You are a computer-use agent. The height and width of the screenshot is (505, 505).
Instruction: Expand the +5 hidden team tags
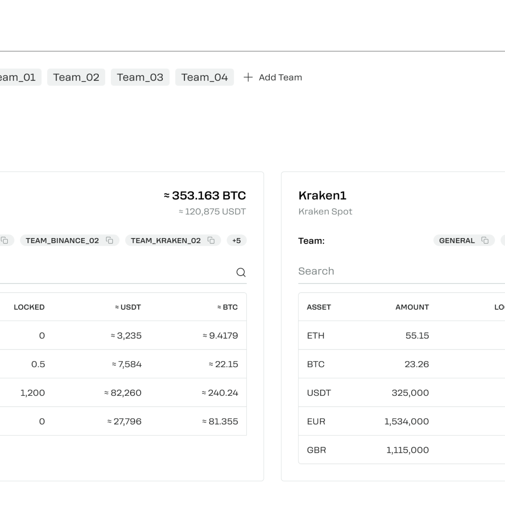coord(236,240)
